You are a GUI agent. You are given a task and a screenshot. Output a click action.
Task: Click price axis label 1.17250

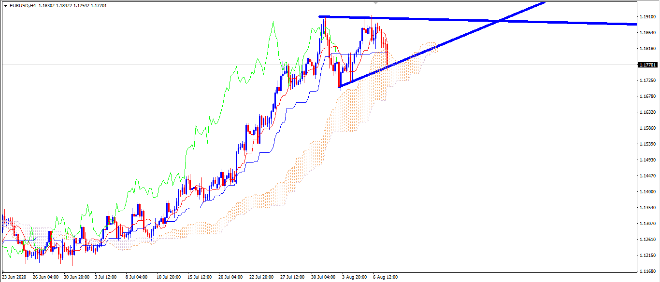[647, 81]
